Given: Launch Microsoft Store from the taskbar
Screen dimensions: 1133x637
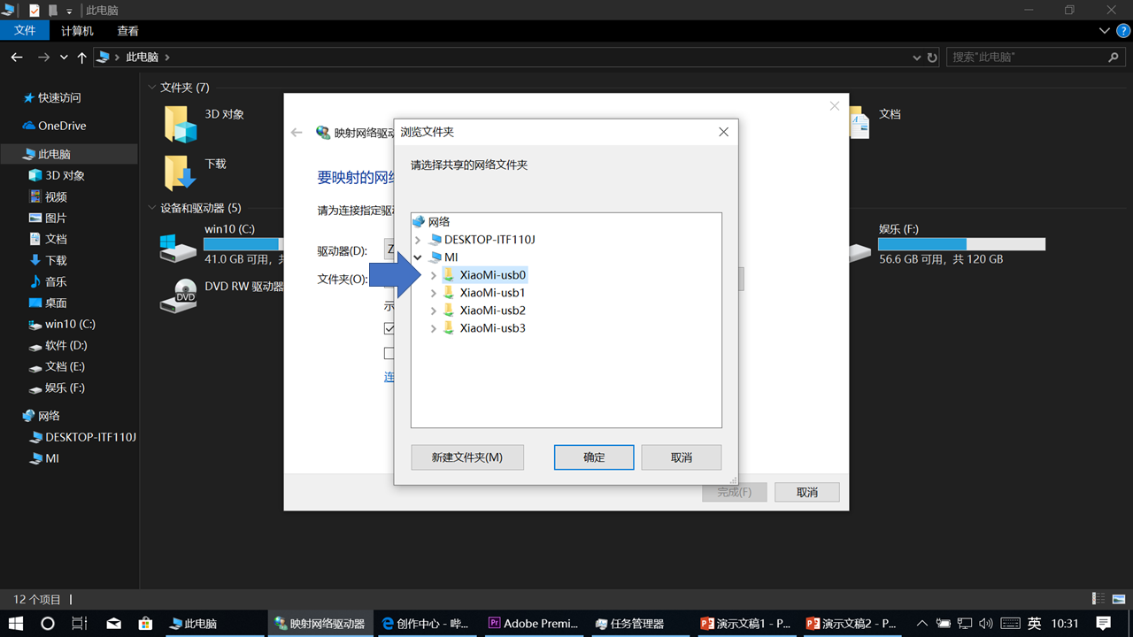Looking at the screenshot, I should [x=146, y=624].
